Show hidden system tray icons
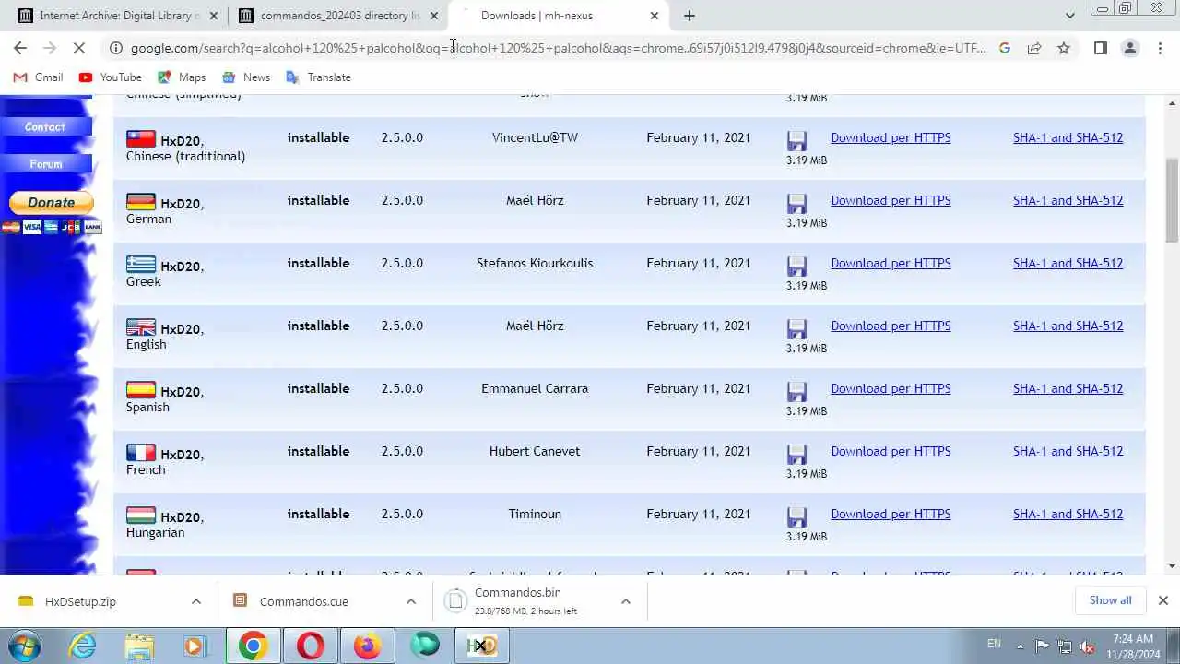This screenshot has height=664, width=1180. 1020,646
